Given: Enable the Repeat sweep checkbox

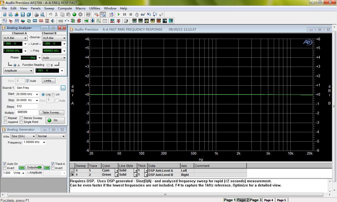Looking at the screenshot, I should 5,118.
